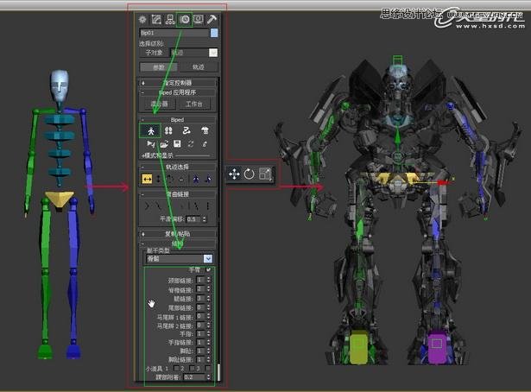The image size is (531, 392).
Task: Click the 子对象 sub-object button
Action: (154, 53)
